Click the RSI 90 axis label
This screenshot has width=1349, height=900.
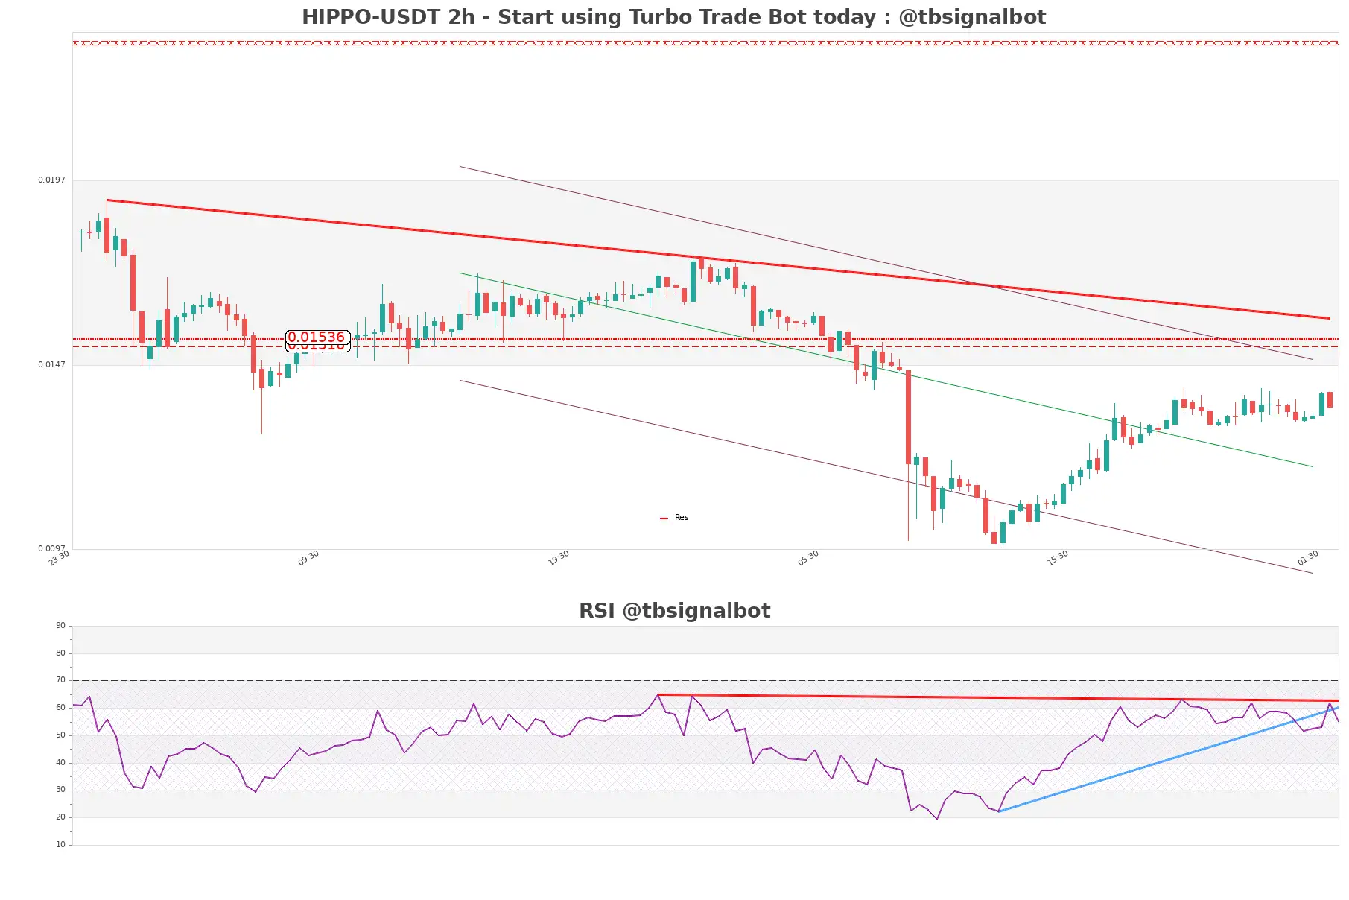pos(60,626)
